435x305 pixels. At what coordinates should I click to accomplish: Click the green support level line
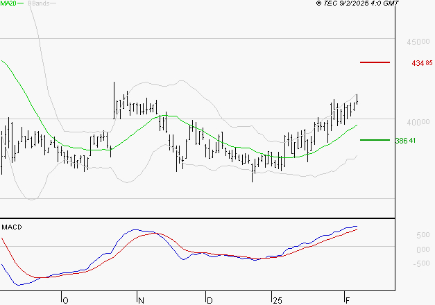(375, 140)
